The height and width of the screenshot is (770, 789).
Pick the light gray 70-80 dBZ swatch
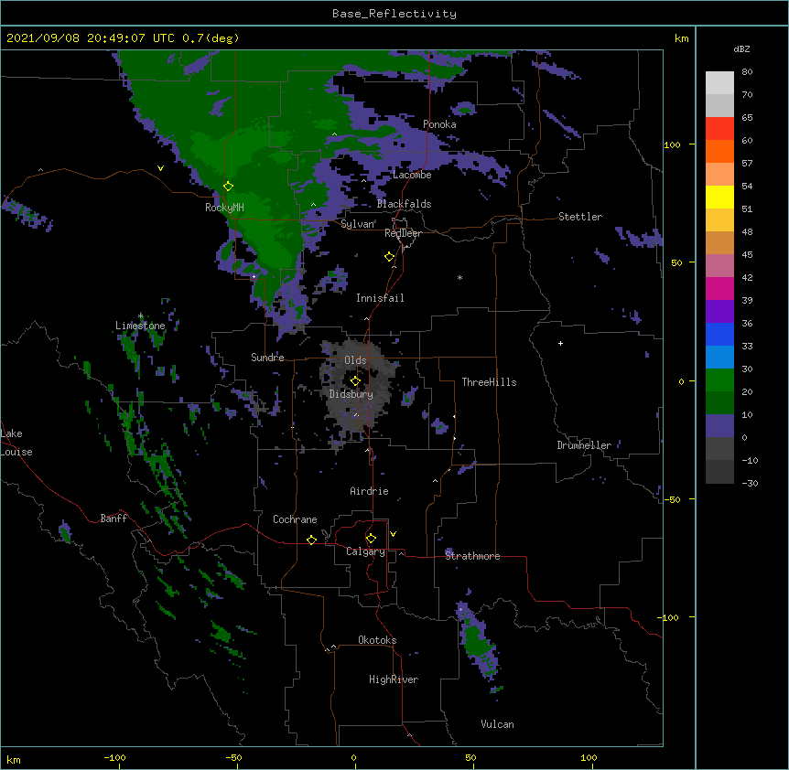coord(719,83)
